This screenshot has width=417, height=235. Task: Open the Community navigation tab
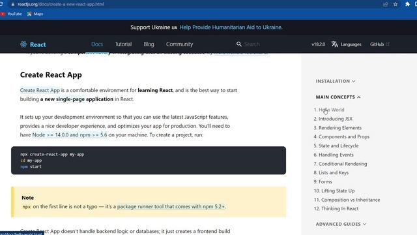[180, 44]
